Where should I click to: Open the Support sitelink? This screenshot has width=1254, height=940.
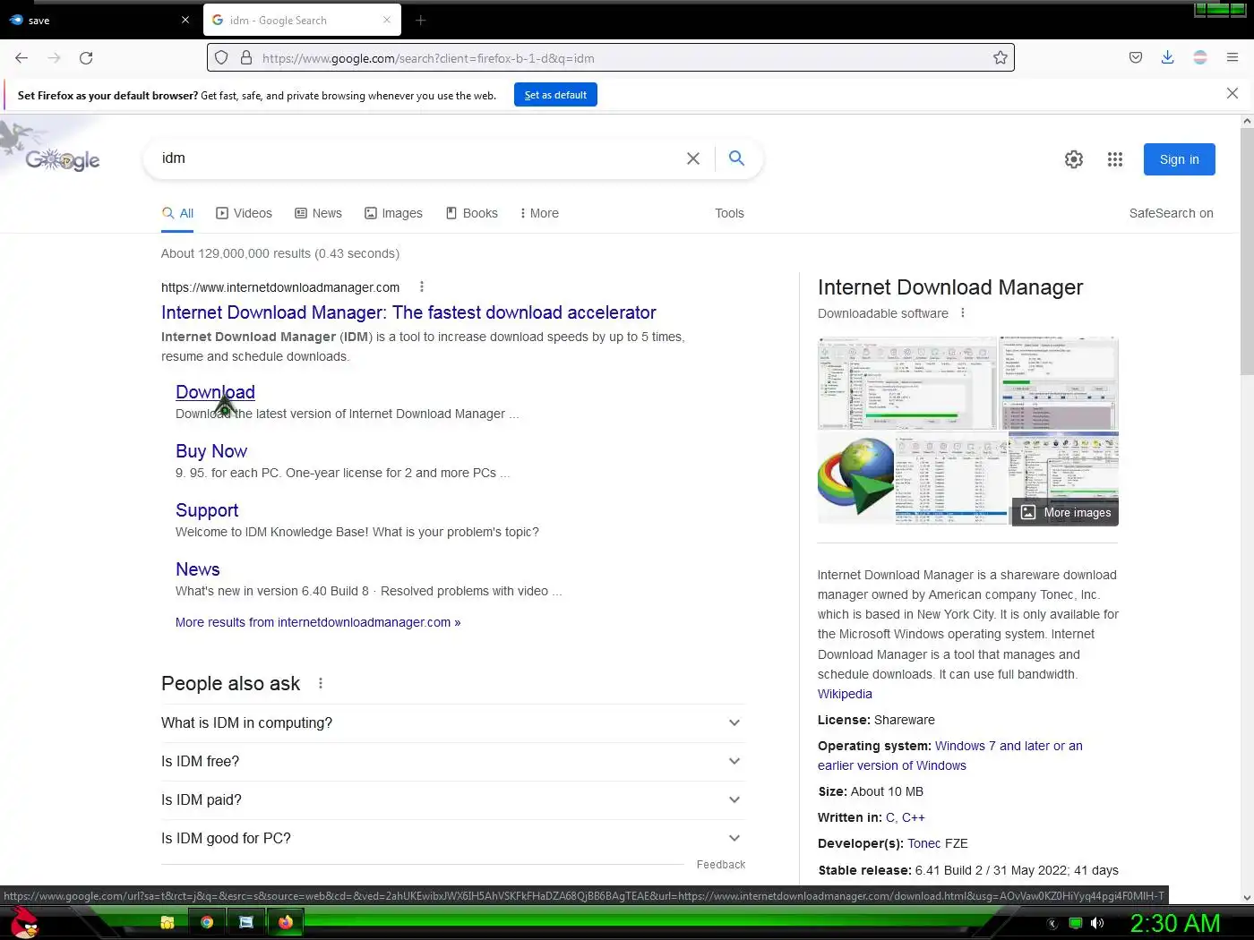coord(207,510)
